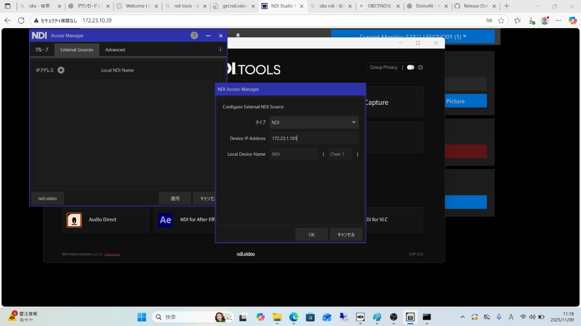Click ndi.video button in Access Manager
581x326 pixels.
[x=48, y=198]
